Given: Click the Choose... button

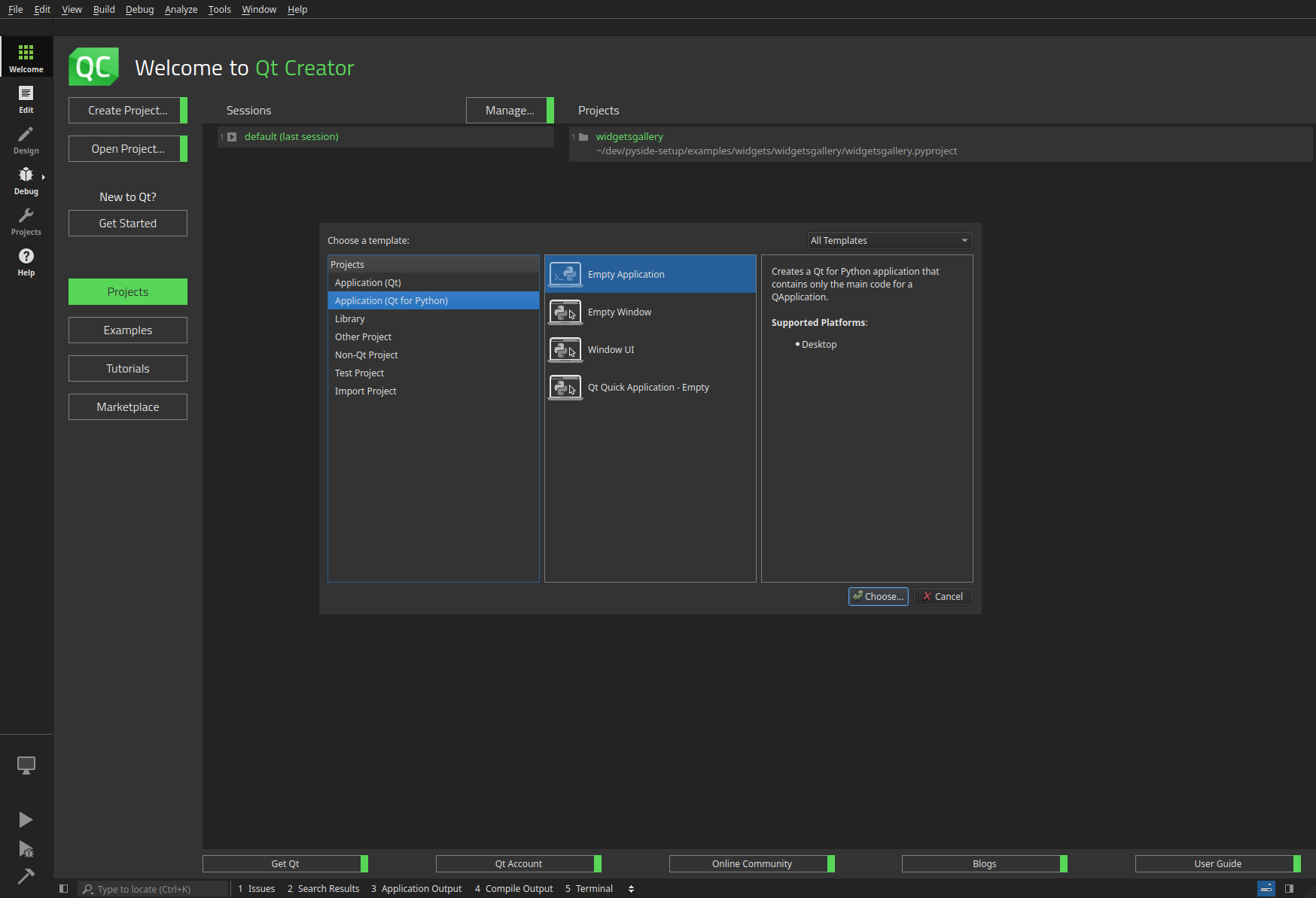Looking at the screenshot, I should coord(878,597).
